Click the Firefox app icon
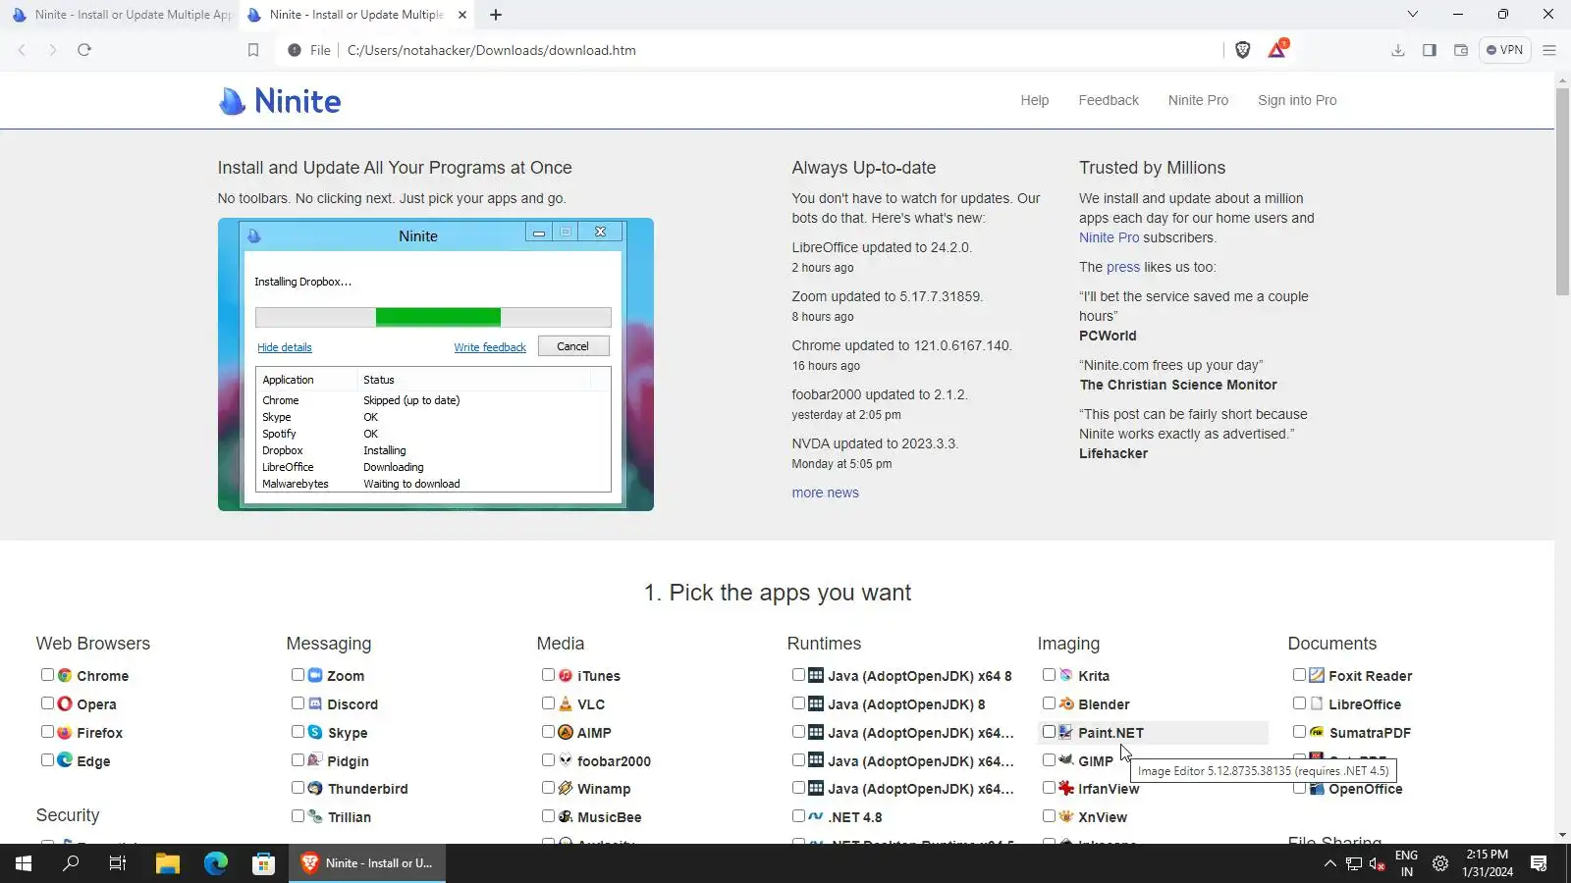Viewport: 1571px width, 883px height. coord(65,733)
